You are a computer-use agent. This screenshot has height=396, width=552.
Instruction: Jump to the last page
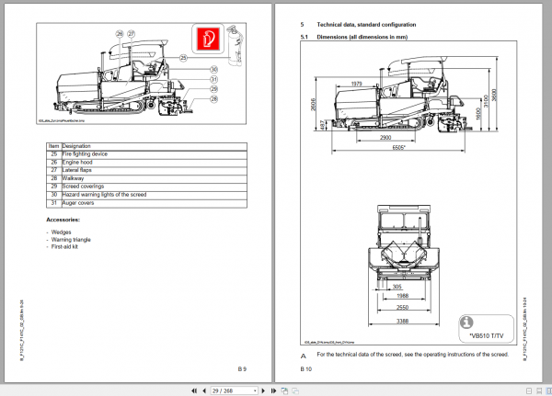(273, 390)
